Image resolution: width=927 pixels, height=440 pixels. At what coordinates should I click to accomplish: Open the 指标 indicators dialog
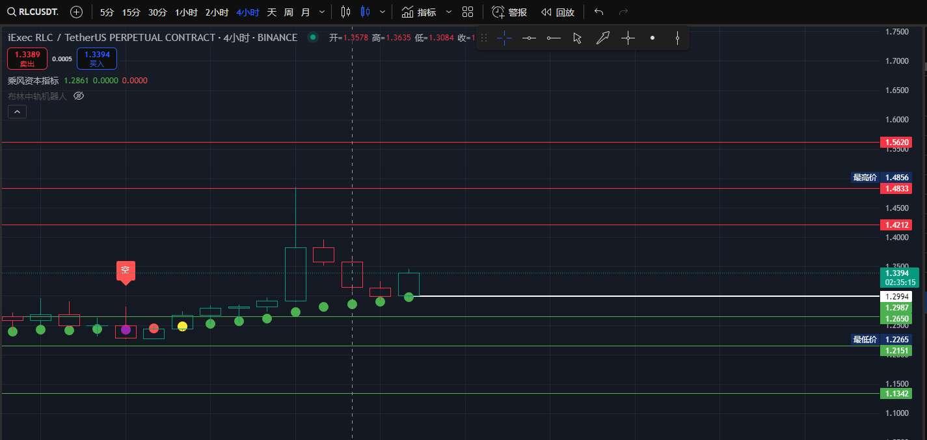tap(418, 12)
